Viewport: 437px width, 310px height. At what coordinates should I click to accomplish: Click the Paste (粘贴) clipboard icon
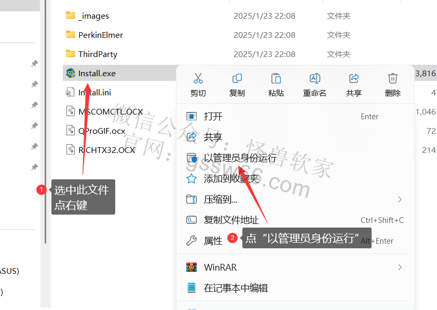coord(276,78)
